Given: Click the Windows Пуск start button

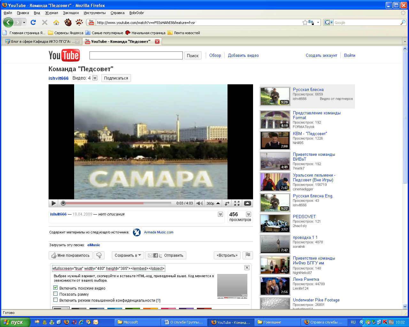Looking at the screenshot, I should coord(15,322).
